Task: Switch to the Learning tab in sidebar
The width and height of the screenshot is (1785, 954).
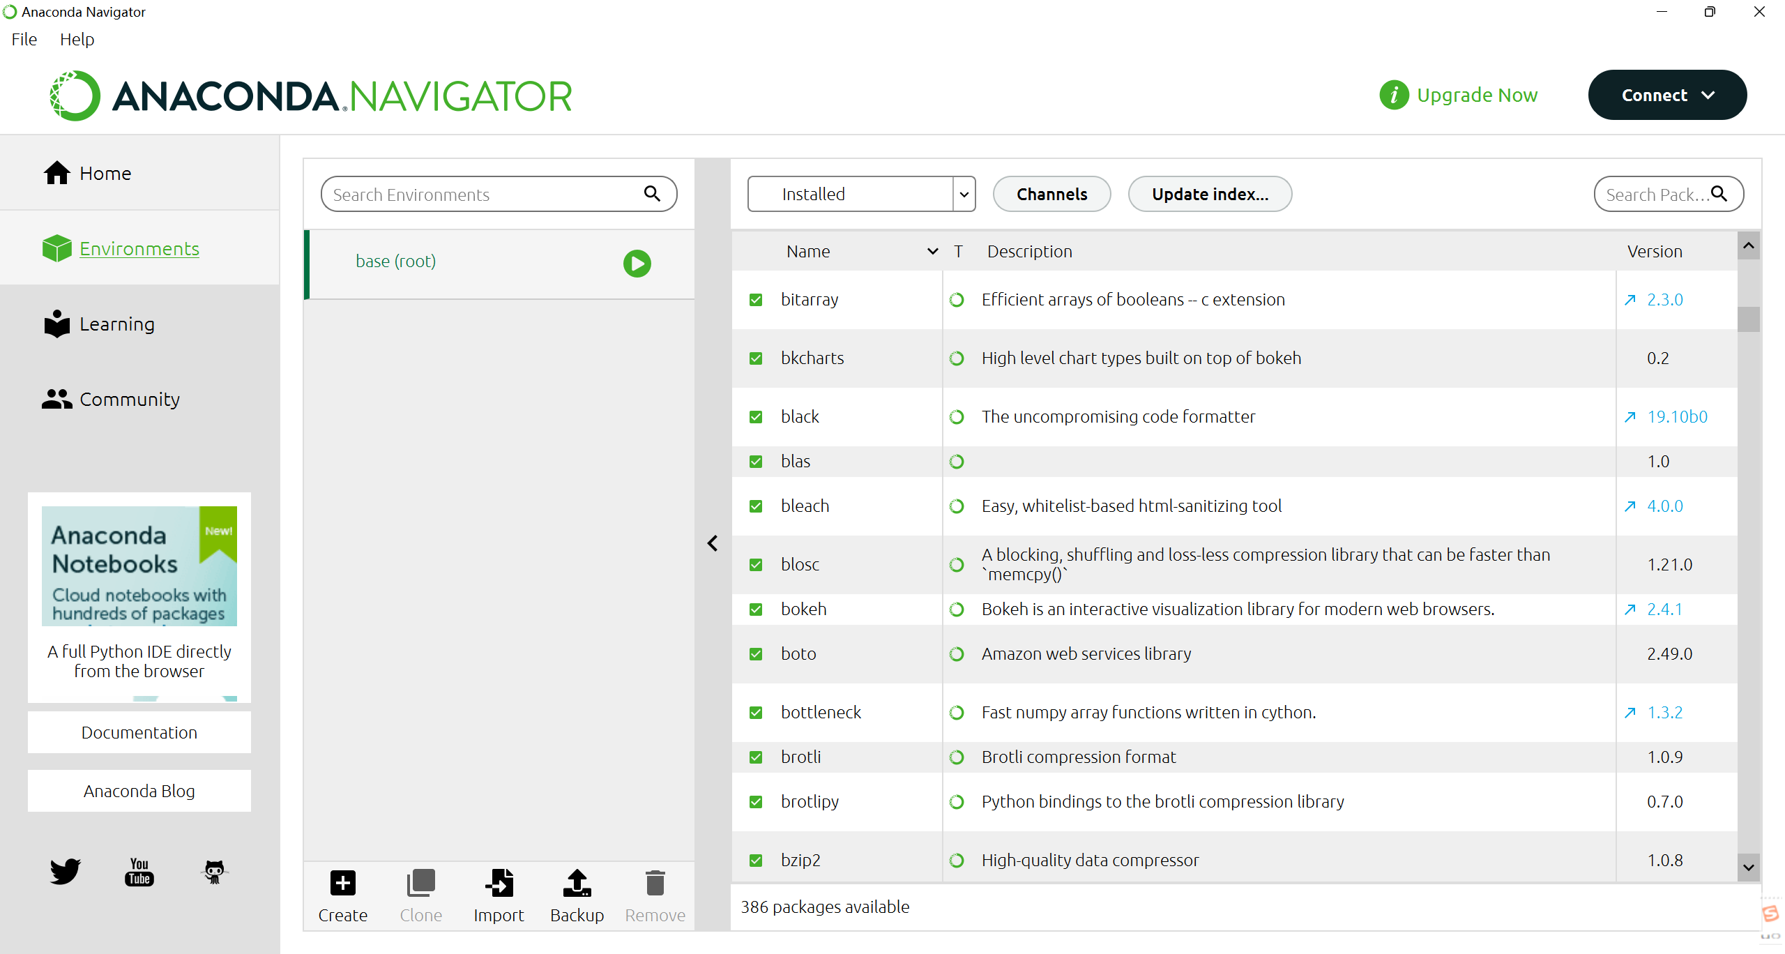Action: 116,324
